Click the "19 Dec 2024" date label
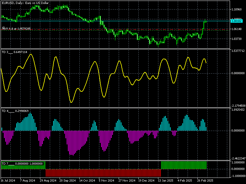The height and width of the screenshot is (184, 246). coord(146,180)
